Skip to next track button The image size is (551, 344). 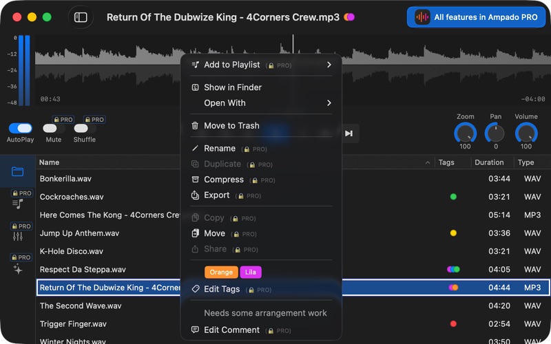pos(349,133)
